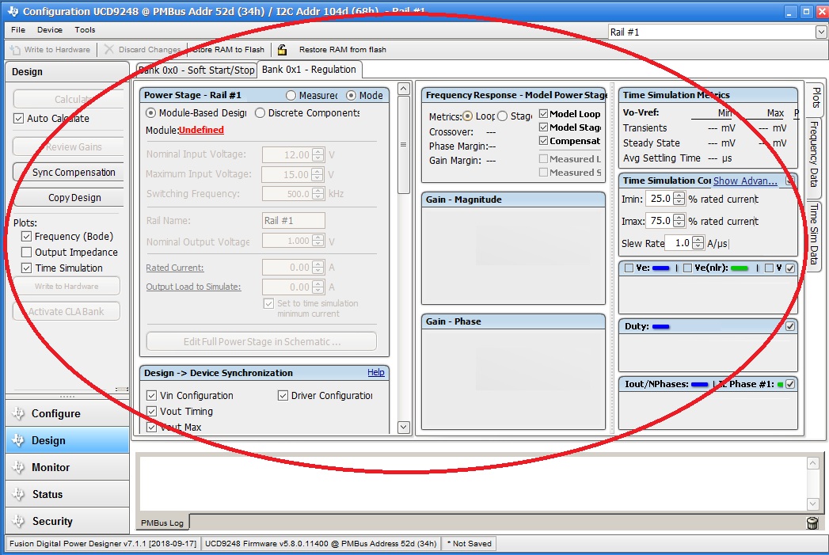Select Loop metrics radio button
This screenshot has height=555, width=829.
coord(467,116)
